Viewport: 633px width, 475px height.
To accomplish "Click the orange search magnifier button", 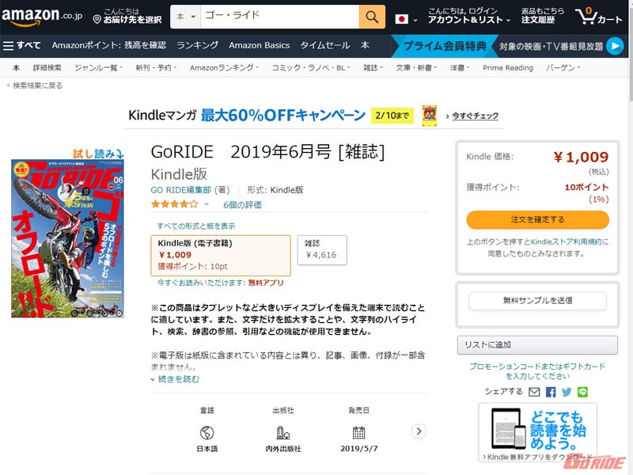I will 372,17.
